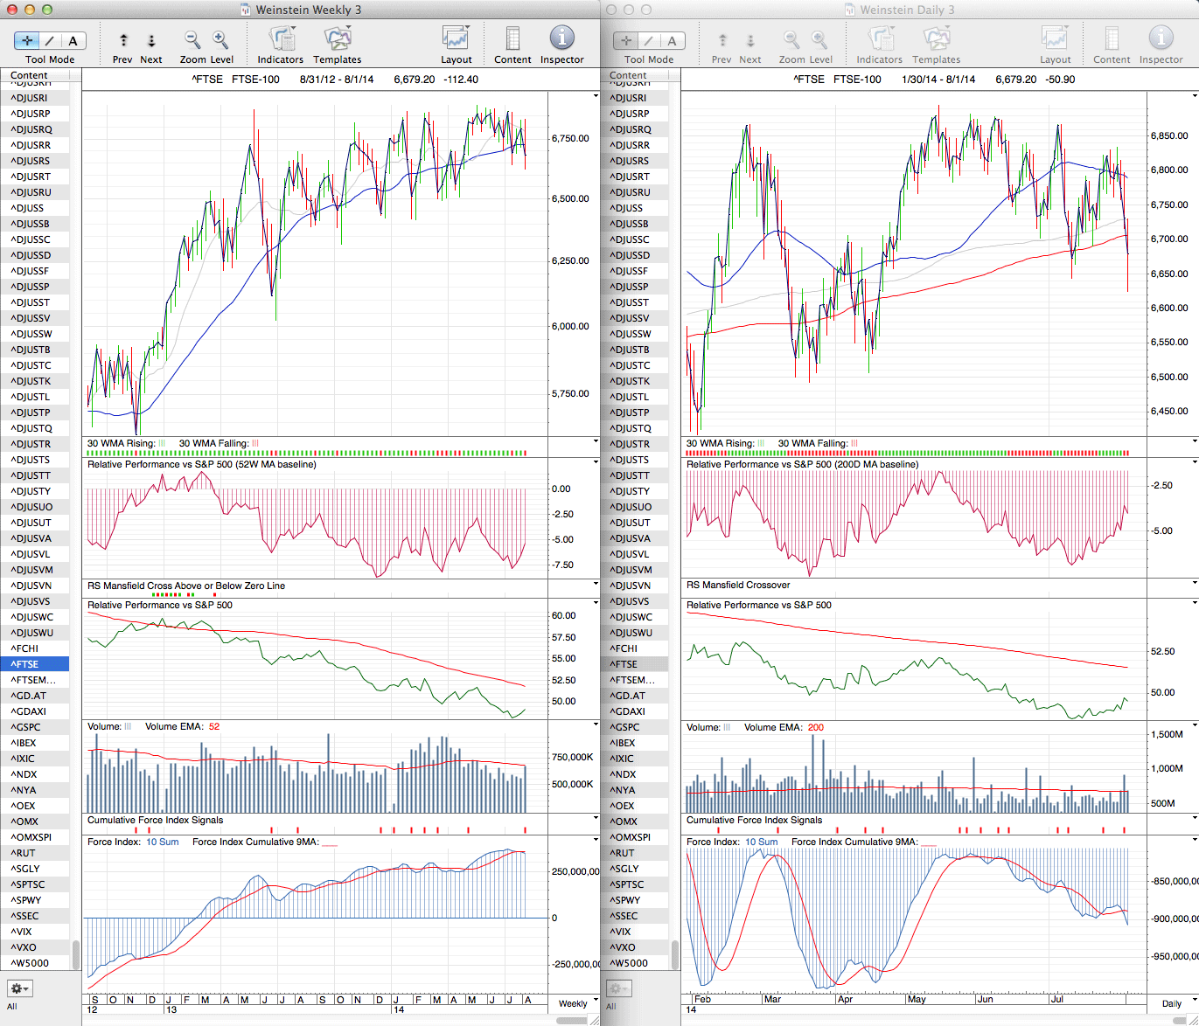Screen dimensions: 1199x1026
Task: Open the Layout menu in Weekly window
Action: 456,40
